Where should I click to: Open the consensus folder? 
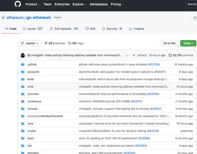[x=34, y=102]
